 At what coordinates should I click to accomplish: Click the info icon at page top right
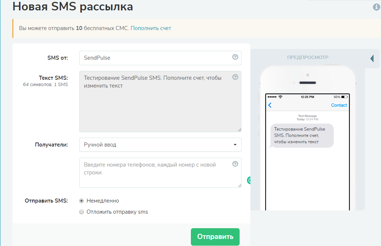pos(377,7)
